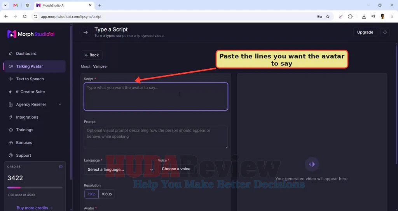The image size is (398, 211).
Task: Click the Text to Speech waveform icon
Action: click(10, 79)
